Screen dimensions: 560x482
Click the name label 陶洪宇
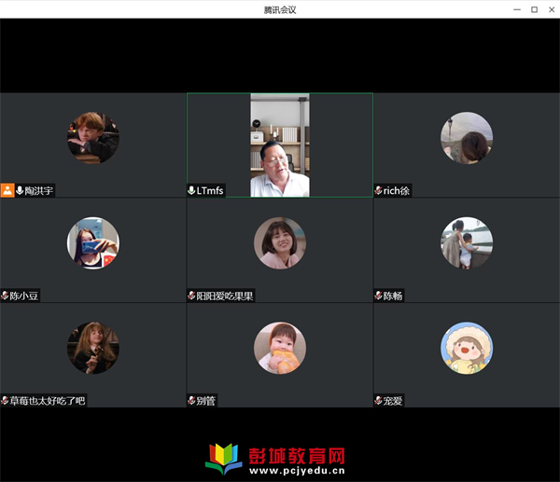tap(39, 190)
